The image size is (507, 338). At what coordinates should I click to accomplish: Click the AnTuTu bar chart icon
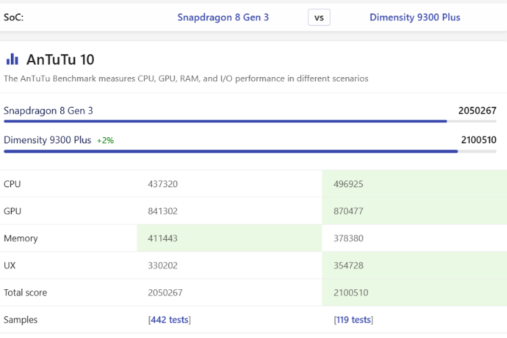[12, 59]
